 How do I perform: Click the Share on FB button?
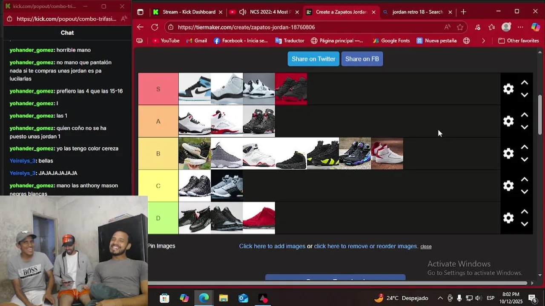362,59
